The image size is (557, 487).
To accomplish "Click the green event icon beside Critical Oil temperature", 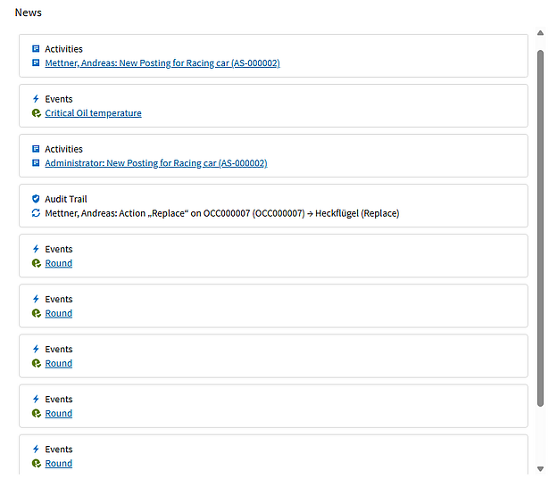I will click(37, 113).
